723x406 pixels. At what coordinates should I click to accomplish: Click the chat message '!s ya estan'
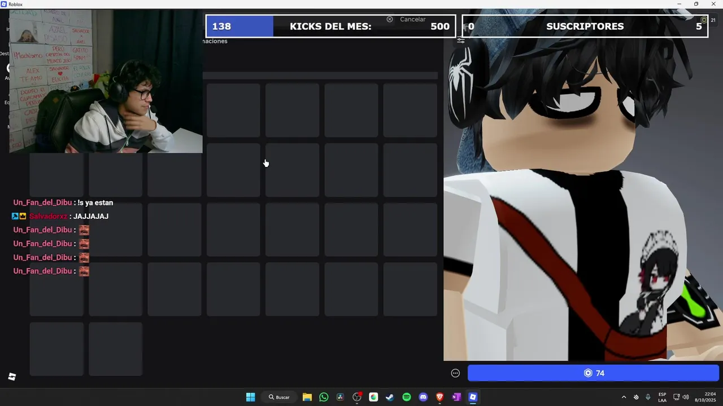click(x=95, y=203)
